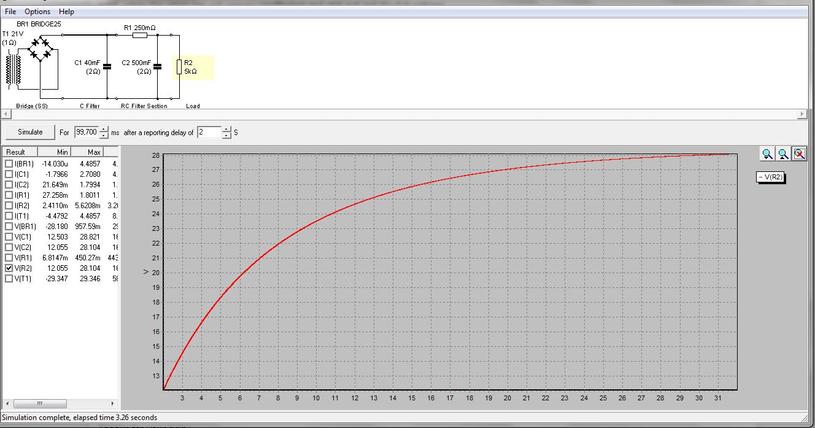Increase reporting delay with up arrow

(x=227, y=129)
